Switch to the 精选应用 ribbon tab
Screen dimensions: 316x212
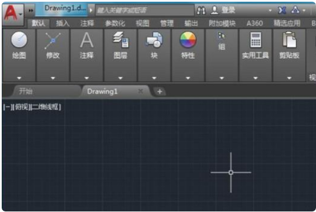[x=287, y=23]
